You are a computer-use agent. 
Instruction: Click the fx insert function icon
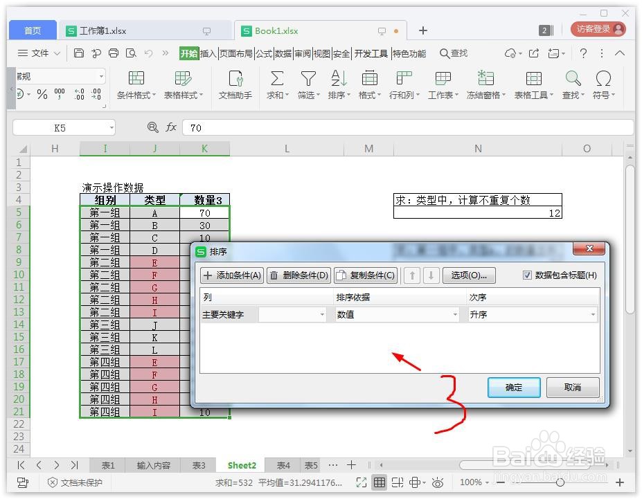pos(171,127)
